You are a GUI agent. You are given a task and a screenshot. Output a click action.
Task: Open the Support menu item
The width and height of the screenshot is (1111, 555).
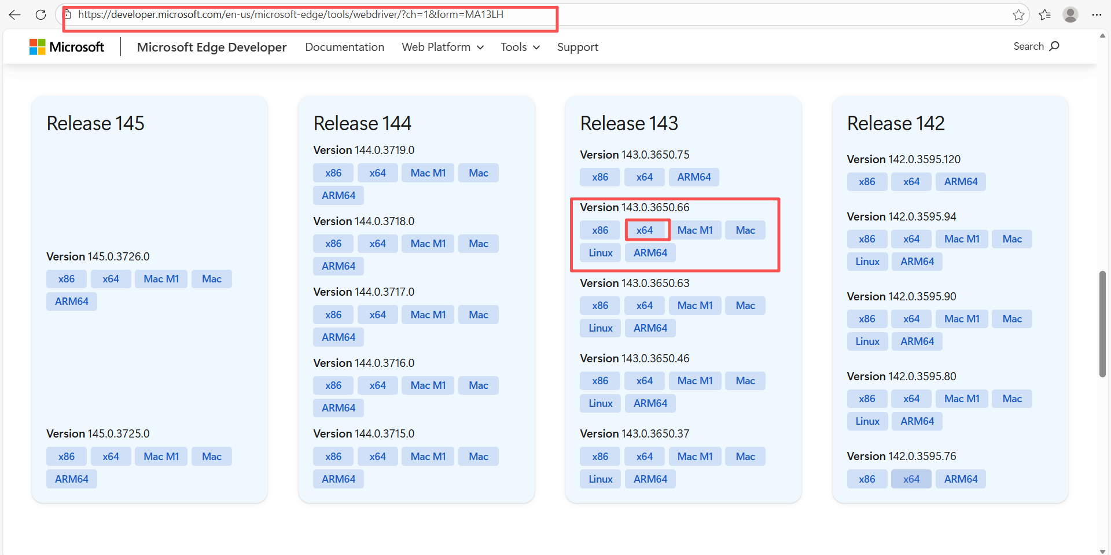tap(577, 47)
